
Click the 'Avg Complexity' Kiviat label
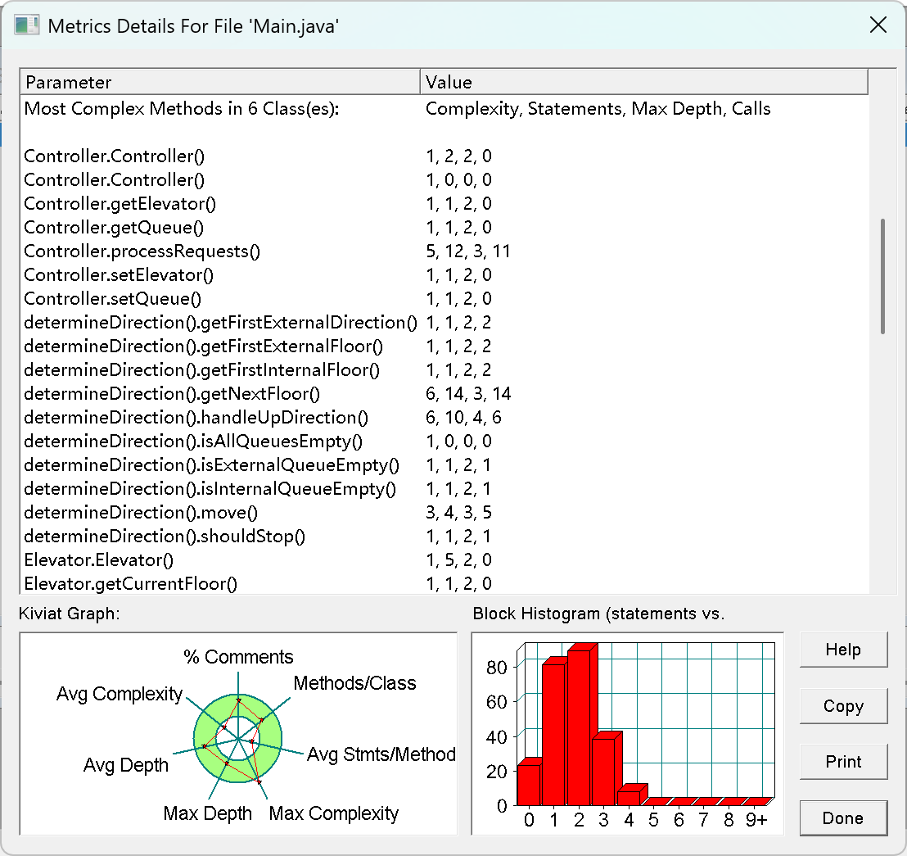click(120, 693)
